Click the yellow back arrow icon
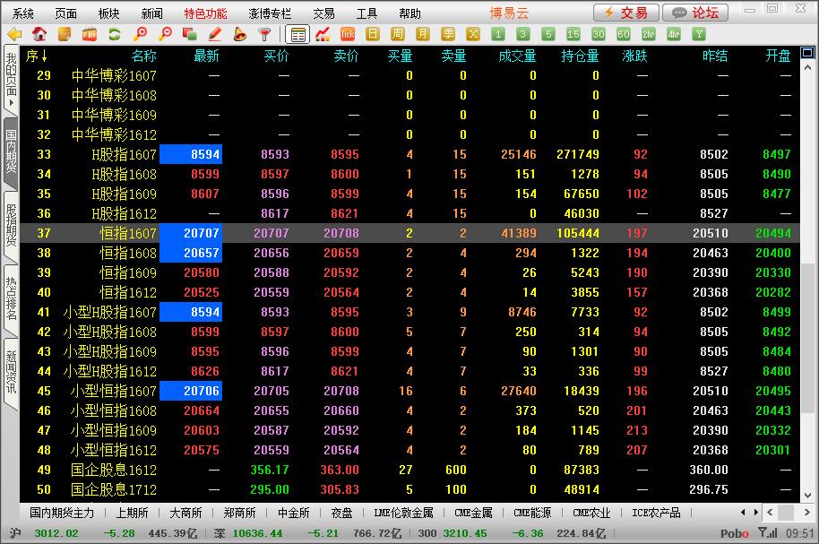This screenshot has height=544, width=819. pos(14,34)
